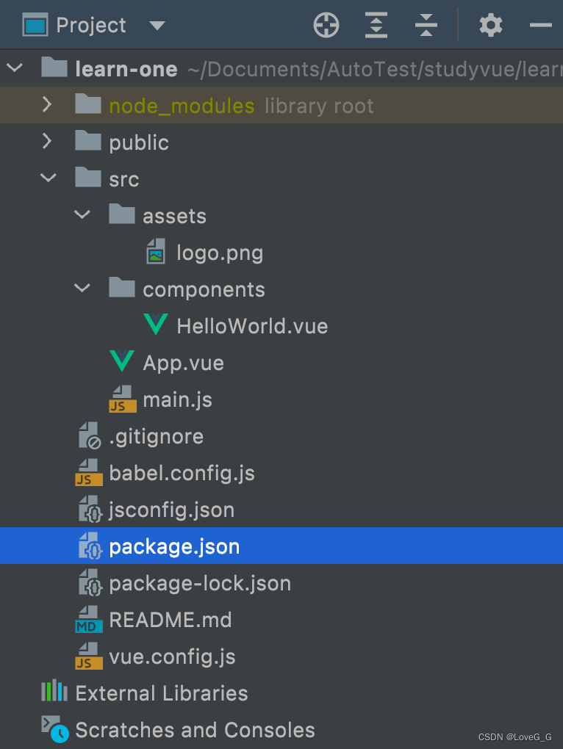
Task: Select logo.png inside assets
Action: (x=219, y=252)
